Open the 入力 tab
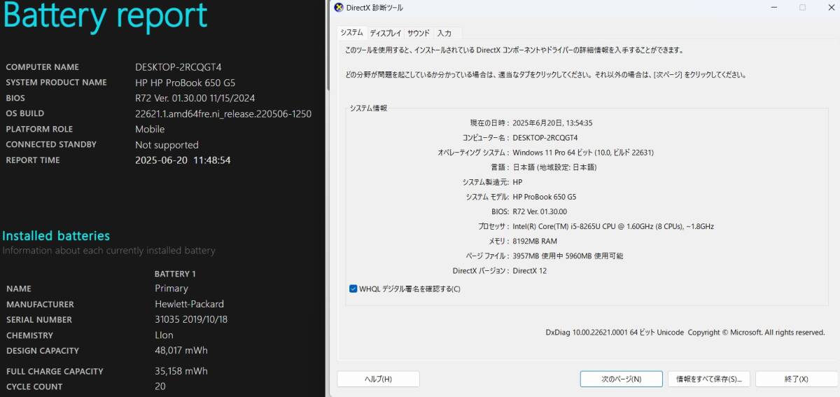Viewport: 840px width, 397px height. pos(444,33)
